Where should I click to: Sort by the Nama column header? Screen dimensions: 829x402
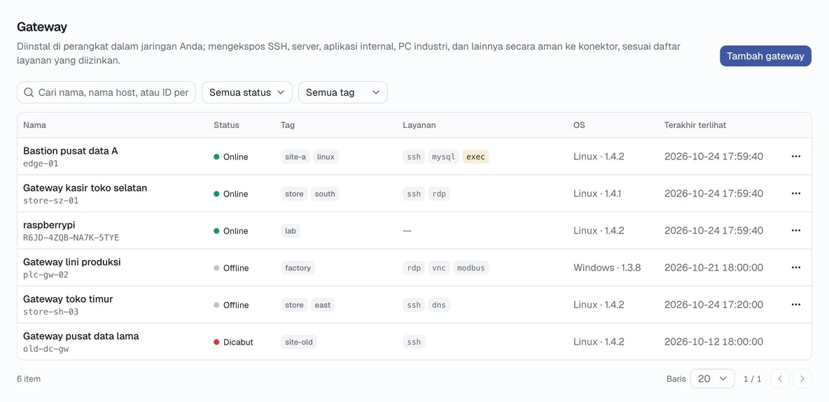coord(34,125)
